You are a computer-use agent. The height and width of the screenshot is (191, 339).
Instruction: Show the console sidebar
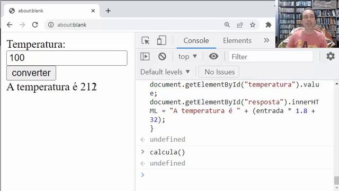tap(145, 57)
